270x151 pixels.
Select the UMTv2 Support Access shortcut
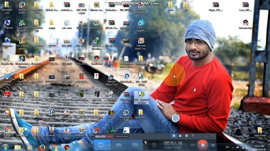click(141, 26)
